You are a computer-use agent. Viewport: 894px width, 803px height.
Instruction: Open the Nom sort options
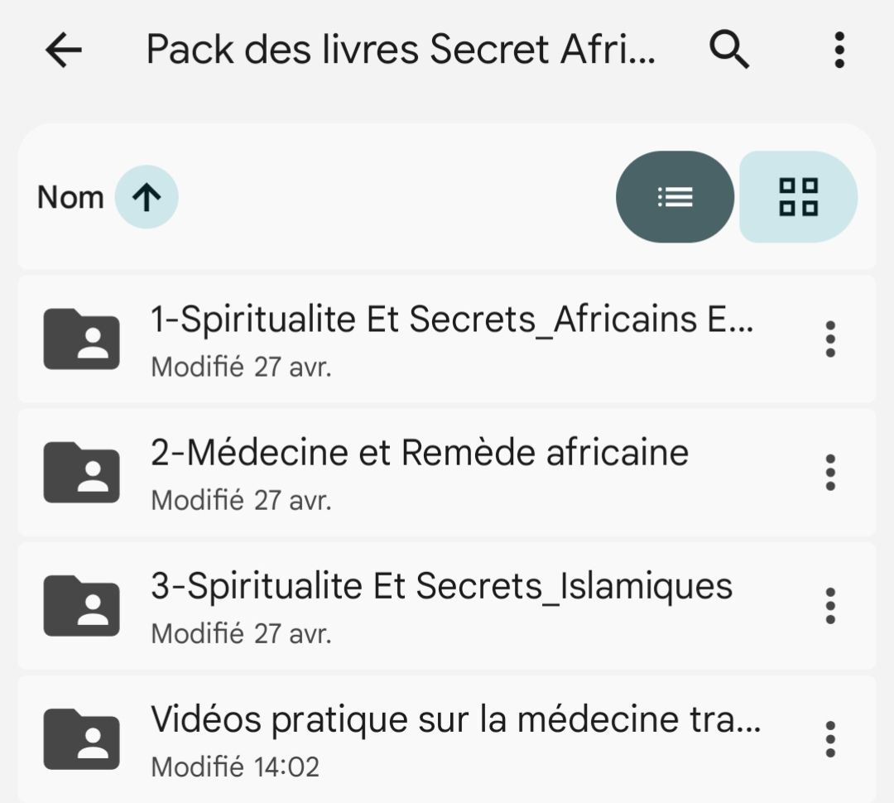coord(70,197)
